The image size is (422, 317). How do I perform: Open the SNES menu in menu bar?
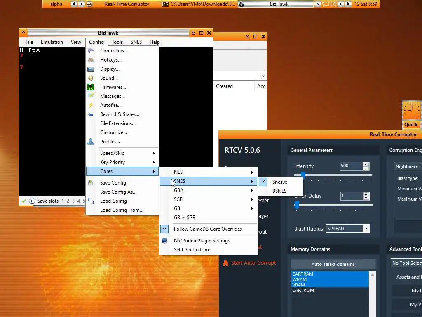(136, 42)
